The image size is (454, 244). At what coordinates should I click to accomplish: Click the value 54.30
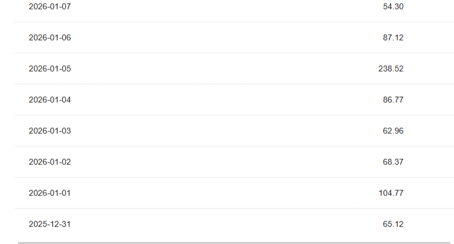393,6
